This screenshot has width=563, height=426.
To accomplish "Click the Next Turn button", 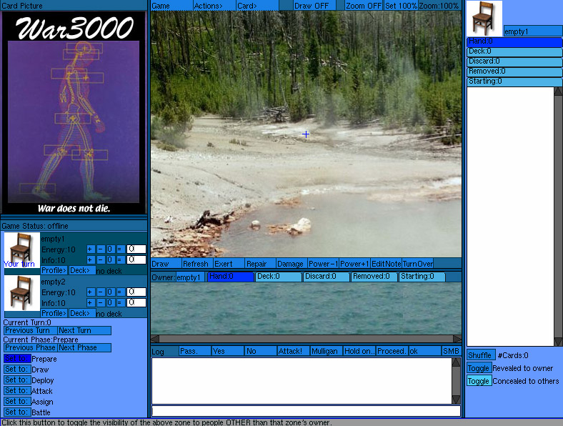I will click(x=84, y=330).
